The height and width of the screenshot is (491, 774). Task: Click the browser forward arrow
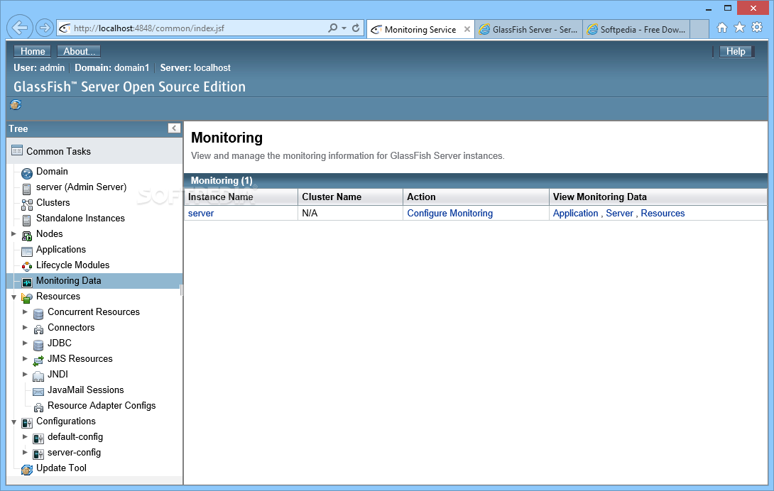[x=45, y=28]
